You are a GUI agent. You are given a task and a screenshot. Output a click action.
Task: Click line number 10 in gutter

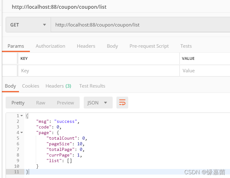click(x=16, y=166)
